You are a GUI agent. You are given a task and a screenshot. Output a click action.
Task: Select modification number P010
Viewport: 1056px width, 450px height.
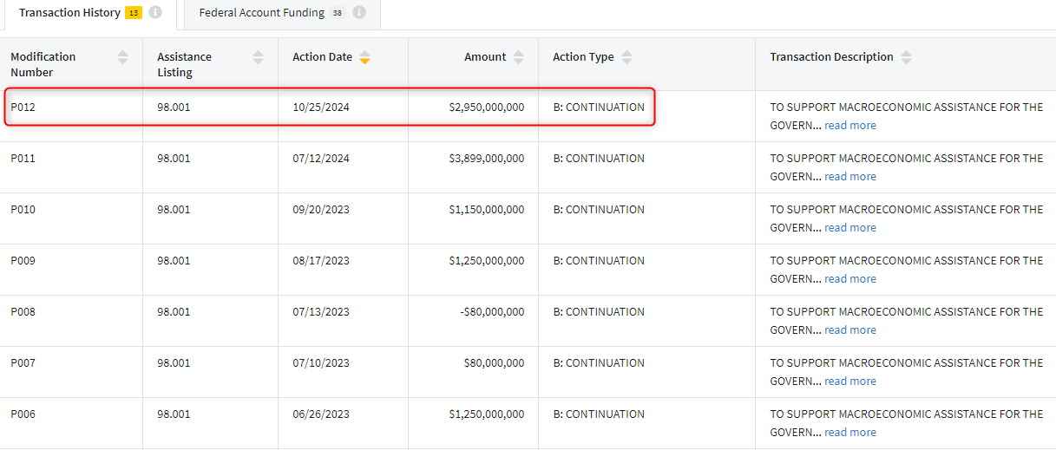[x=23, y=210]
